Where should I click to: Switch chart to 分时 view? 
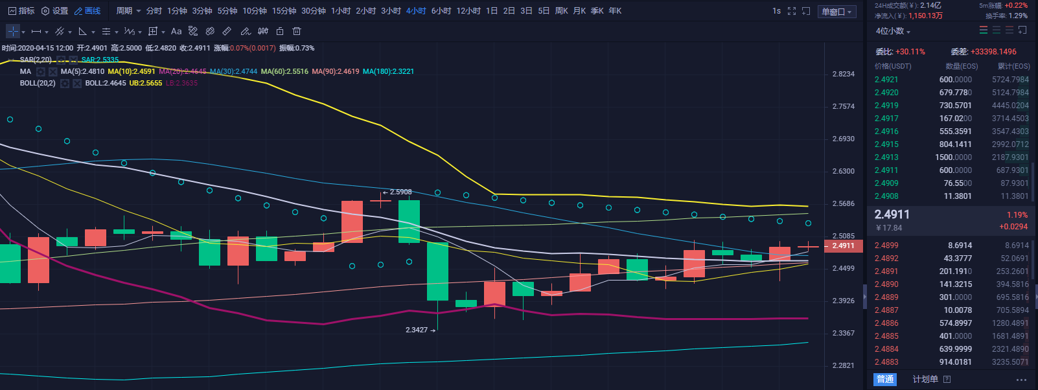[154, 11]
